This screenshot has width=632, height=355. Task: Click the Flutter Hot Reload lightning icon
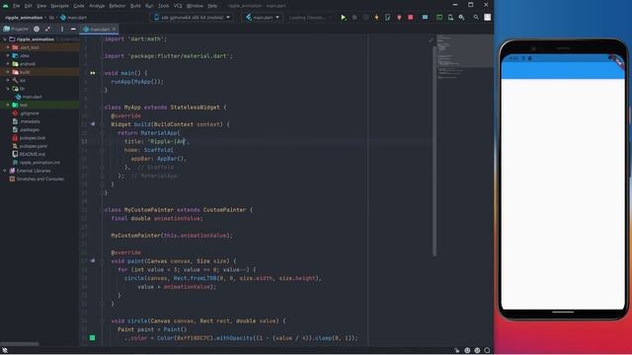point(376,18)
